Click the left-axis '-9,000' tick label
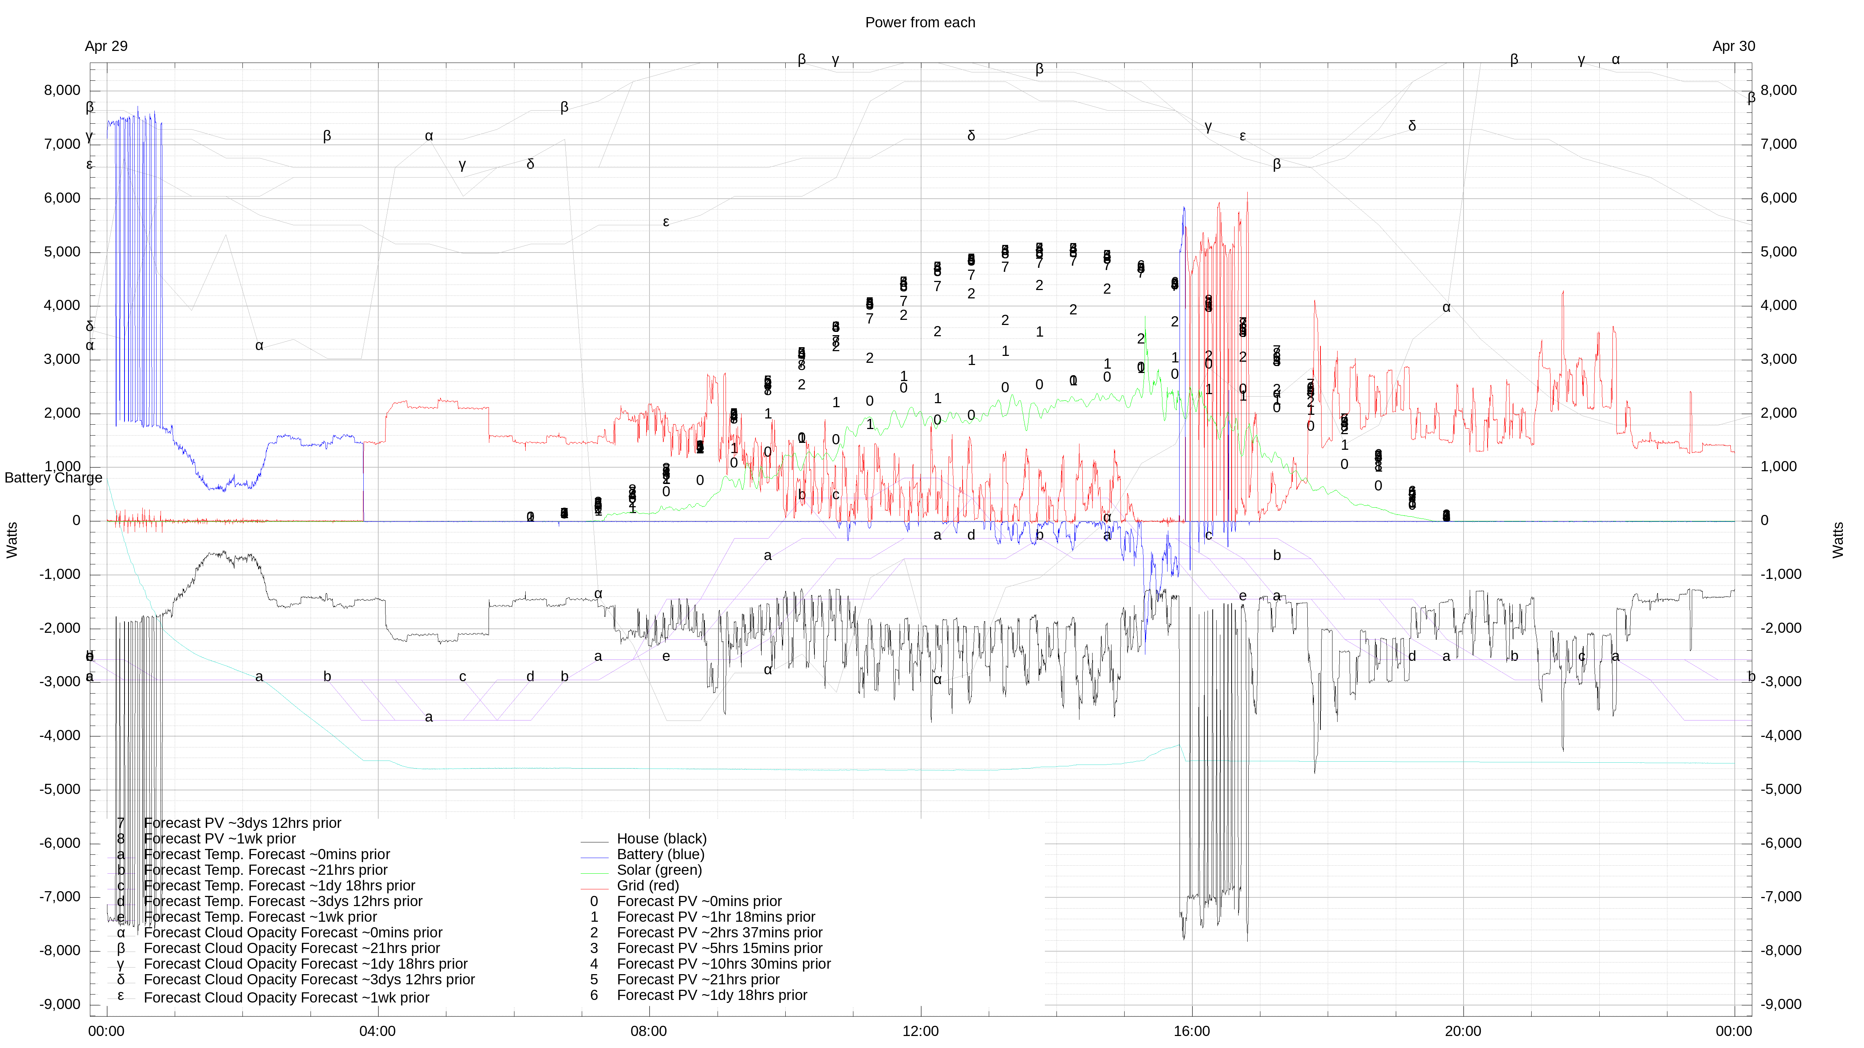This screenshot has height=1048, width=1864. coord(60,1005)
